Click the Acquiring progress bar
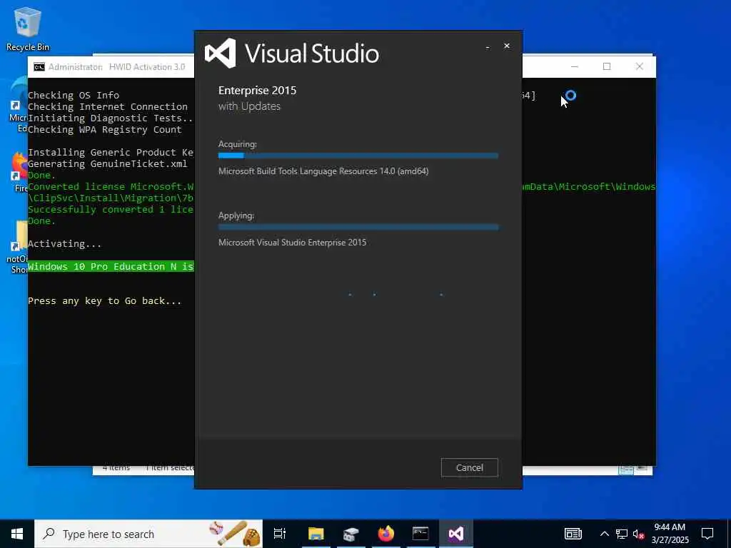 [358, 156]
